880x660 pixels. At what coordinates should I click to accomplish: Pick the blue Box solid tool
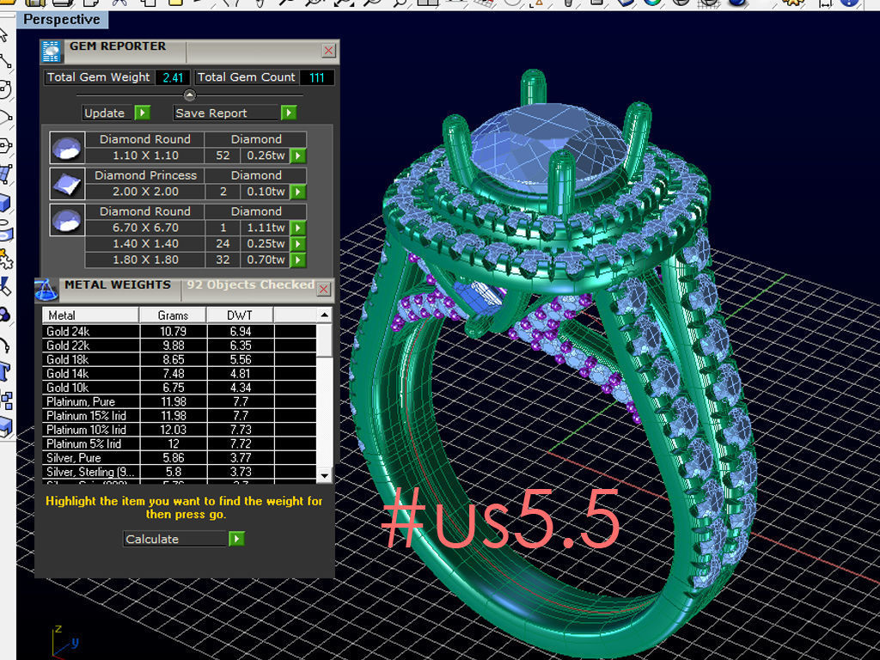pyautogui.click(x=5, y=202)
